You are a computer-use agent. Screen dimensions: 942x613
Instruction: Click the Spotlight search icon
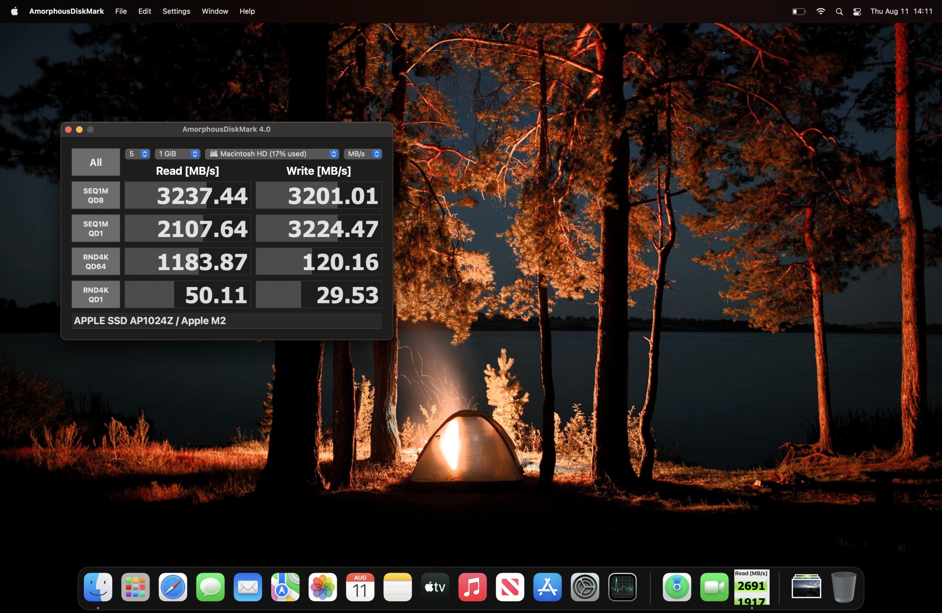click(x=839, y=11)
